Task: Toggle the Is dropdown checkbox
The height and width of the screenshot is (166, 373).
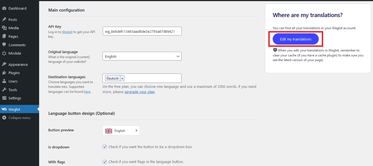Action: click(105, 147)
